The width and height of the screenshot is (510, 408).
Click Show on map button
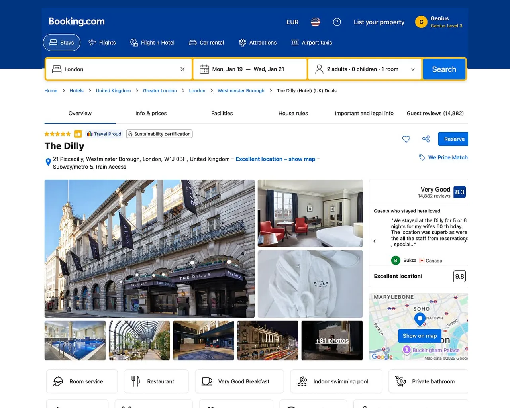pyautogui.click(x=420, y=336)
